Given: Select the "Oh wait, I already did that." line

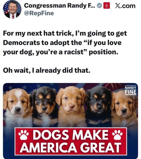Looking at the screenshot, I should tap(46, 70).
